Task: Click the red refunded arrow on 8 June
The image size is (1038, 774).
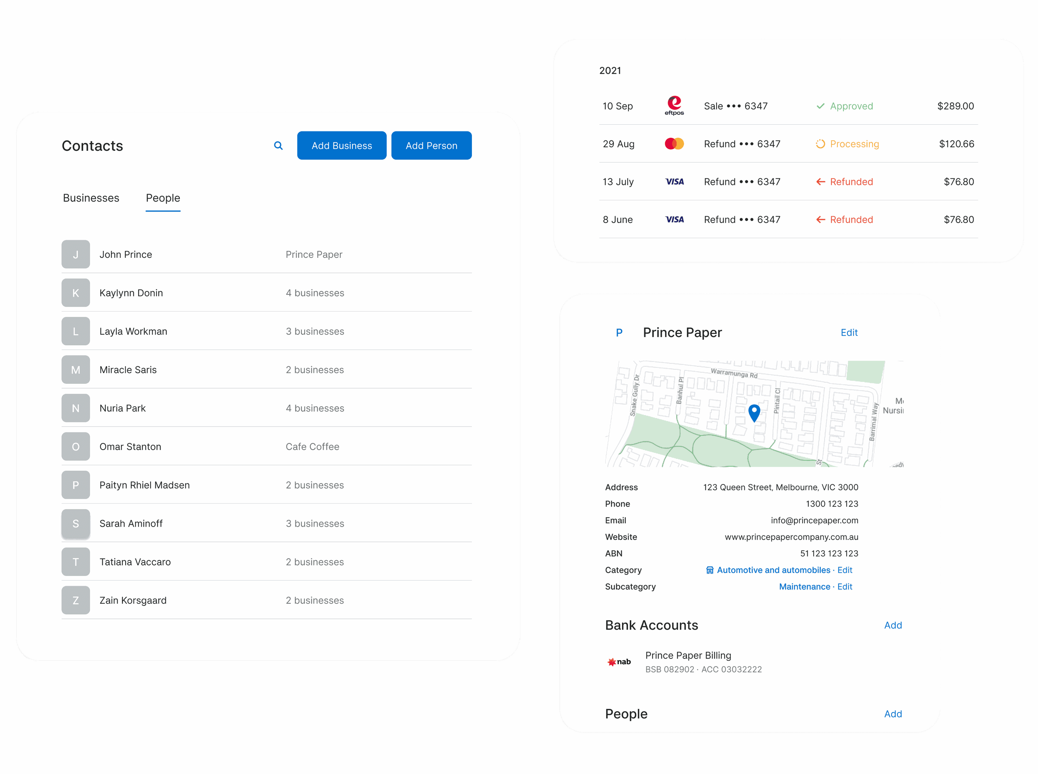Action: 820,220
